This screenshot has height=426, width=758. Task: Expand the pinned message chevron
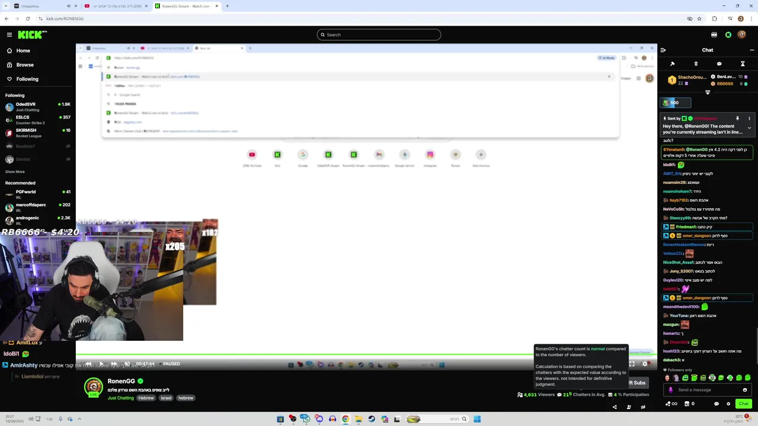(x=749, y=128)
